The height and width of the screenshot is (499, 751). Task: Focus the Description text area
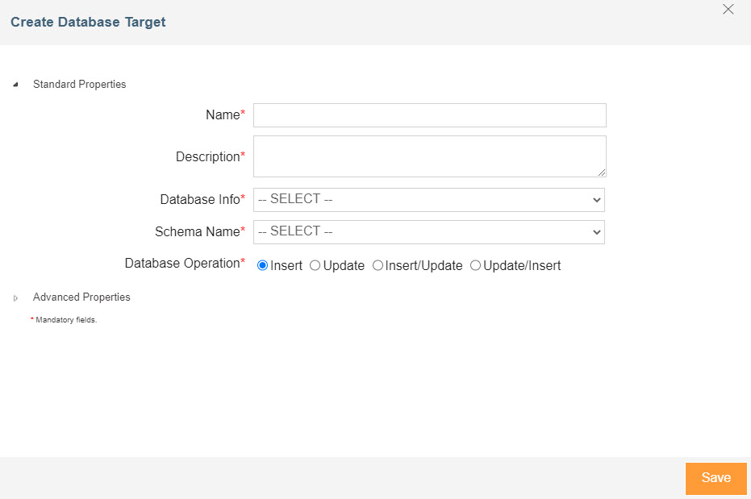[x=429, y=156]
